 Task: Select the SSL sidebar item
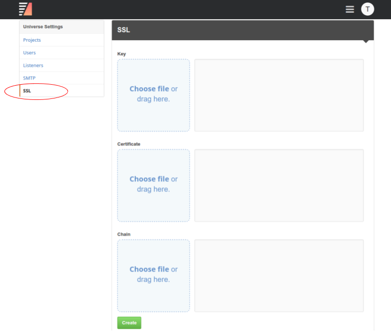(27, 91)
